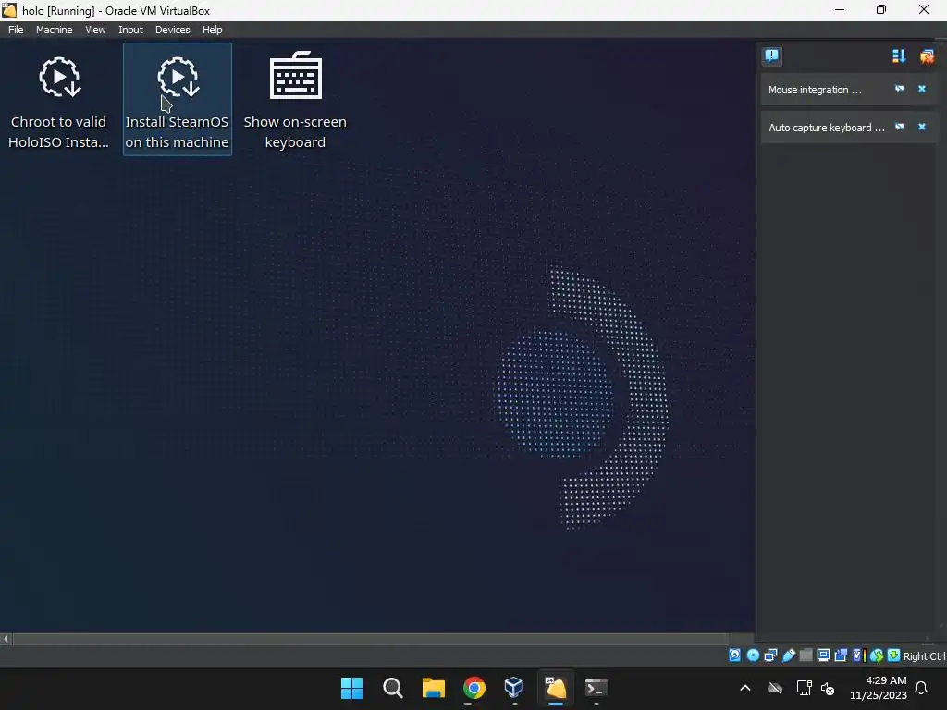Dismiss the Auto capture keyboard notification
This screenshot has height=710, width=947.
tap(922, 127)
